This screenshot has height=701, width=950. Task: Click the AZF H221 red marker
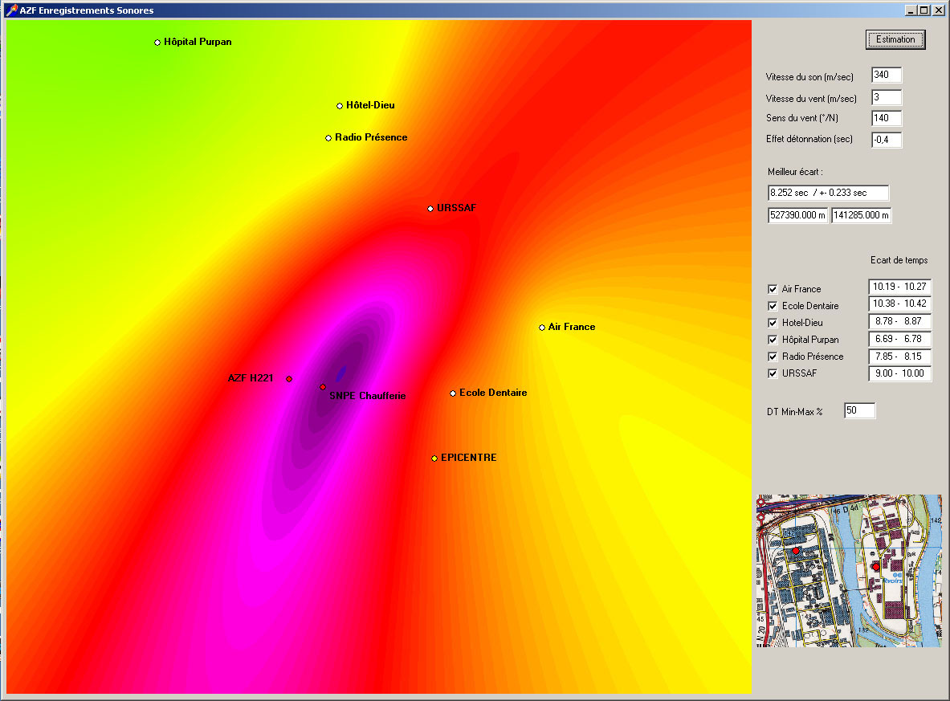pos(290,379)
